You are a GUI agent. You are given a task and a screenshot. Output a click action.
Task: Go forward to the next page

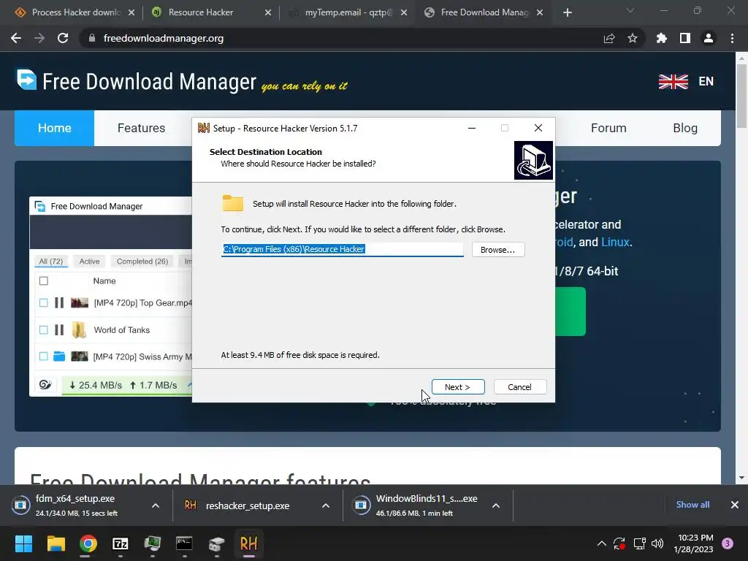(x=39, y=38)
